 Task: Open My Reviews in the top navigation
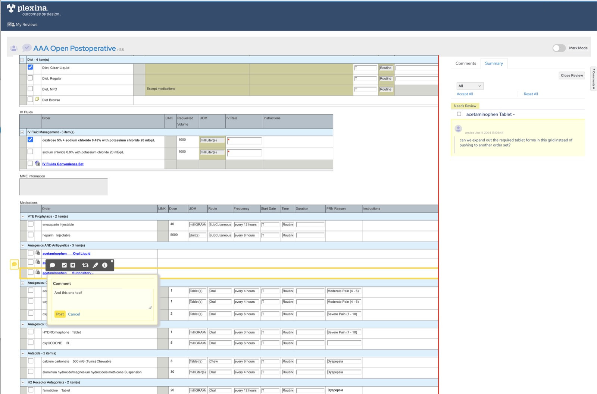pos(22,25)
